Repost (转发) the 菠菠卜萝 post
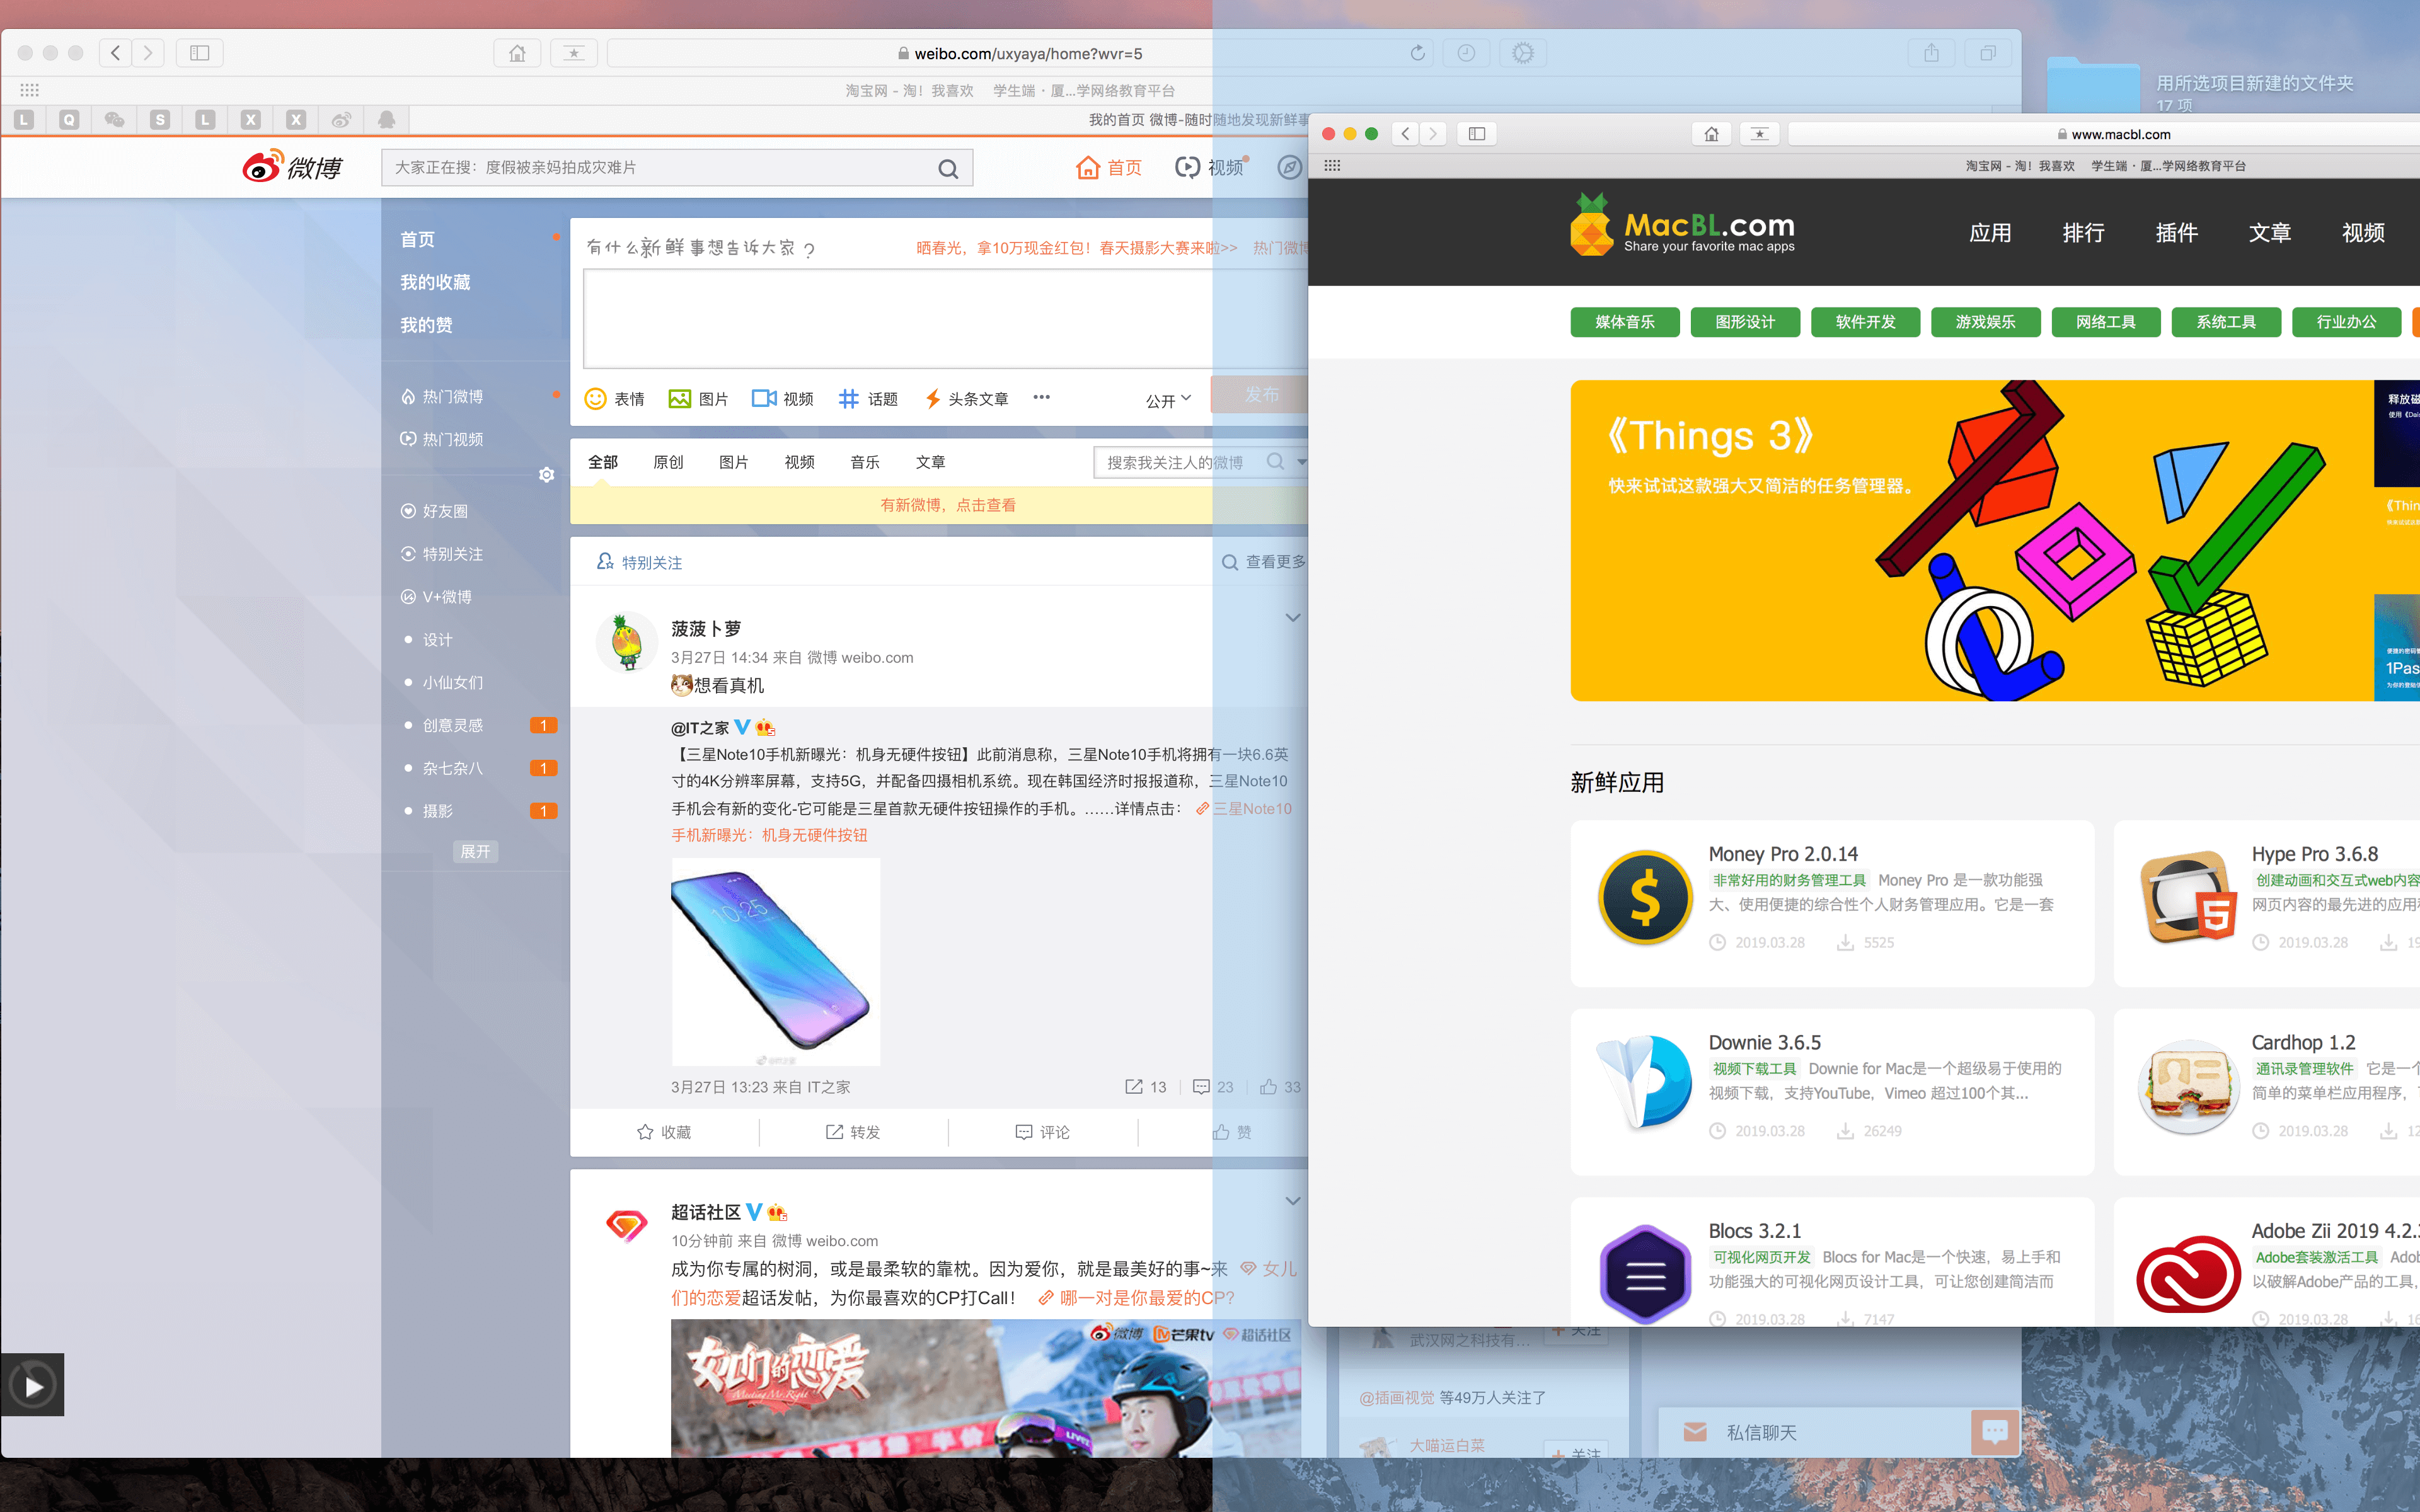Viewport: 2420px width, 1512px height. [x=853, y=1132]
